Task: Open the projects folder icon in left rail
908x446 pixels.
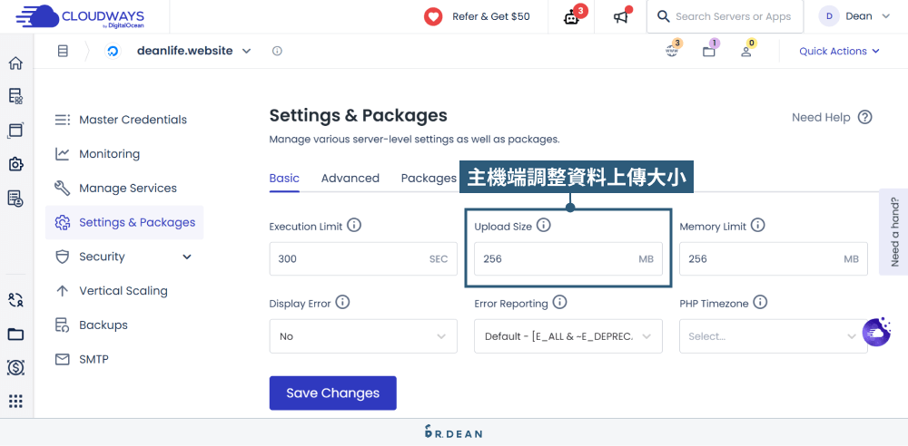Action: (x=15, y=334)
